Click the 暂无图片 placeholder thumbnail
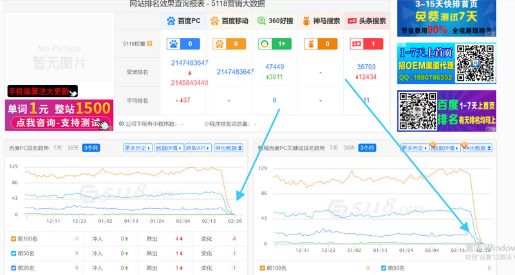 pyautogui.click(x=59, y=48)
